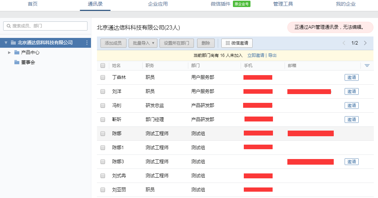Expand the 产品中心 department tree node
378x198 pixels.
click(9, 53)
